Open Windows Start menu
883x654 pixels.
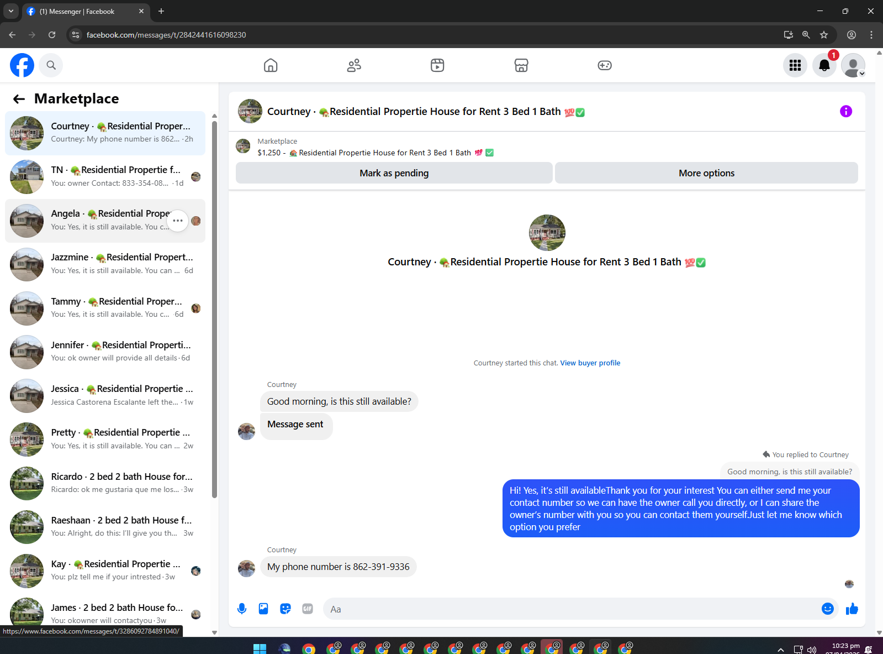click(260, 648)
